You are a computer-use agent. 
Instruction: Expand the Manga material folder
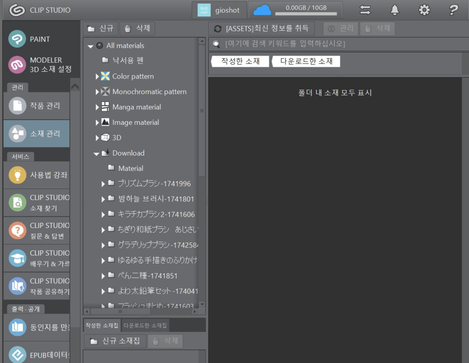(x=97, y=107)
